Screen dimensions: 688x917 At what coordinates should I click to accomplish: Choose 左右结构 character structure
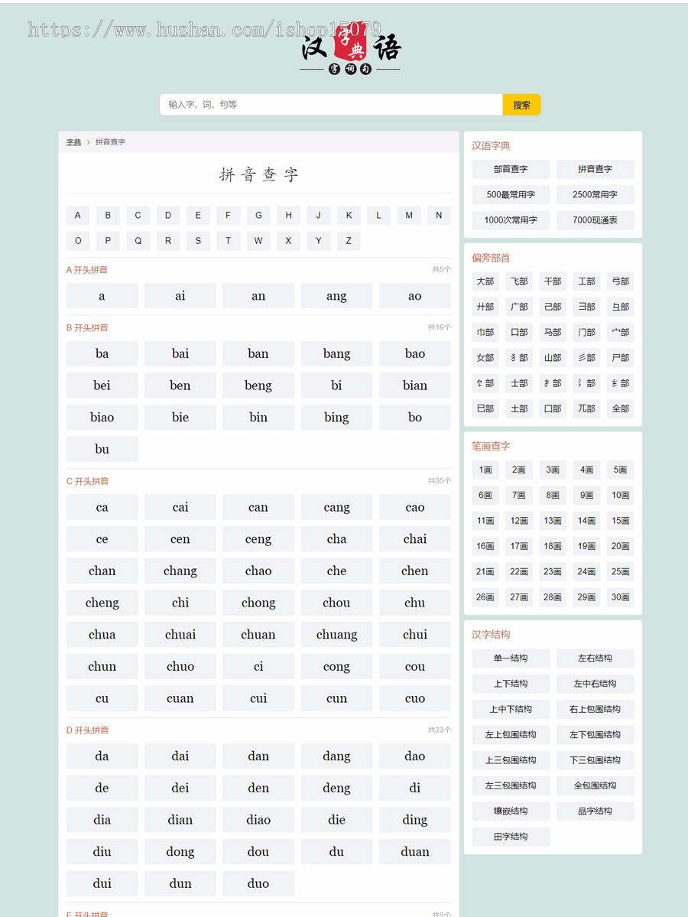pyautogui.click(x=595, y=658)
